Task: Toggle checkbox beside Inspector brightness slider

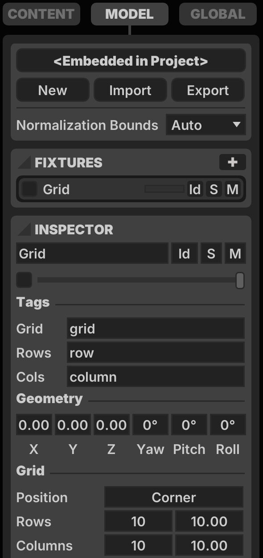Action: coord(24,280)
